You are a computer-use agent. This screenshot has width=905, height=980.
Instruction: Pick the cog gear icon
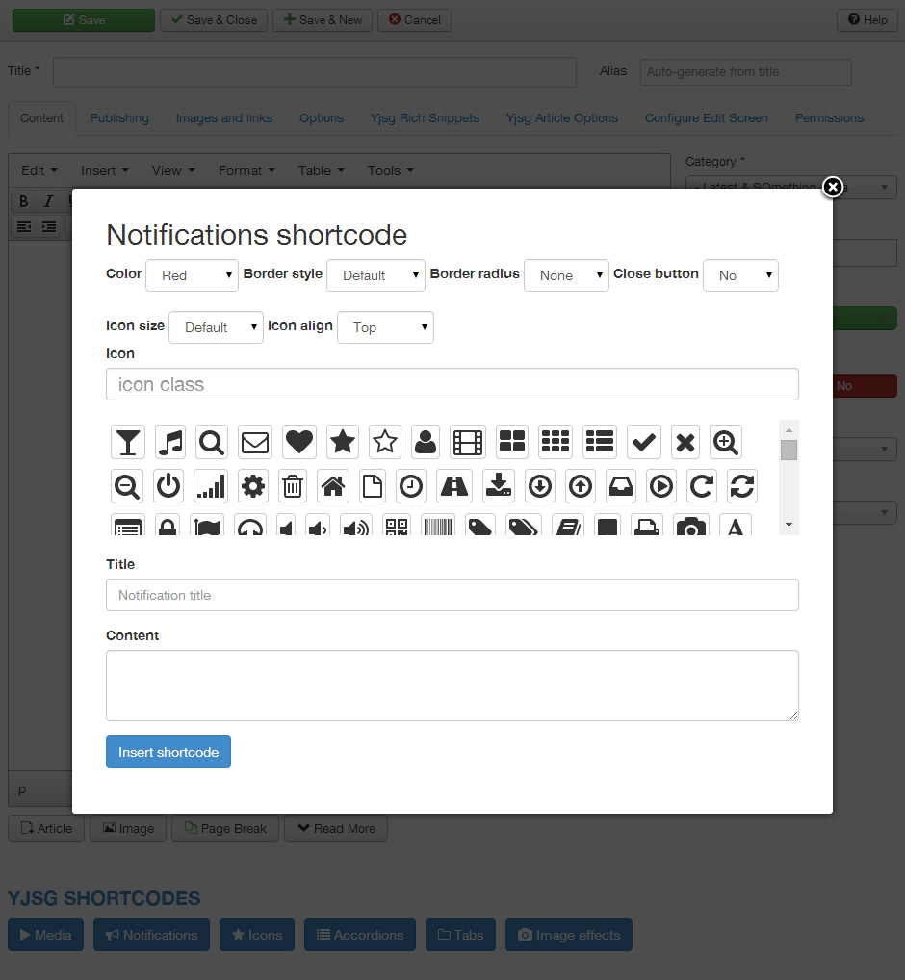(x=252, y=486)
